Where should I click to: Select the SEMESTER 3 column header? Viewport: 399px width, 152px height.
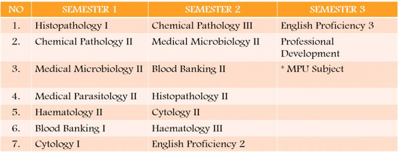click(338, 10)
